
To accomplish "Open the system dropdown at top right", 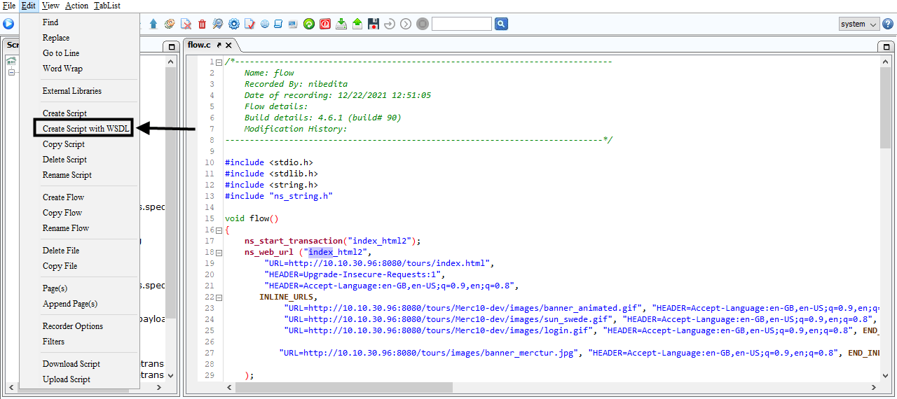I will coord(859,24).
